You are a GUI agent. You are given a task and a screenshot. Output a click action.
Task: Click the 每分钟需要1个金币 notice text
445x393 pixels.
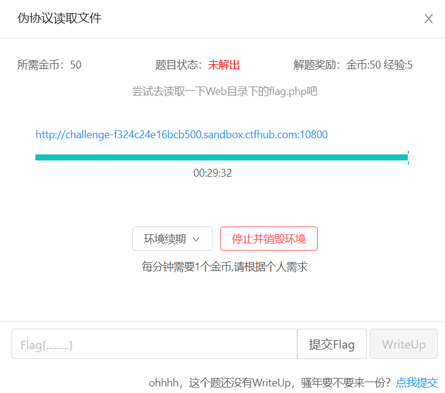tap(225, 267)
